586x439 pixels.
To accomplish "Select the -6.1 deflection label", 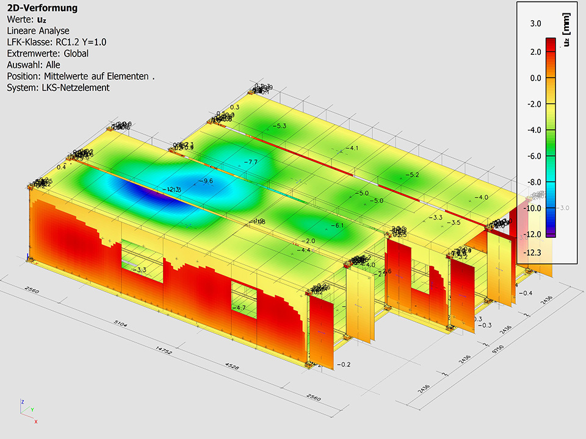I will tap(336, 226).
